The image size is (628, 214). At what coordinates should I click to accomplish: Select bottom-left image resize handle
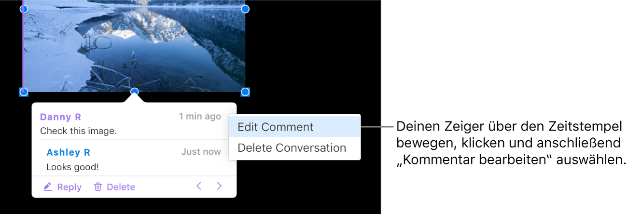click(x=23, y=92)
